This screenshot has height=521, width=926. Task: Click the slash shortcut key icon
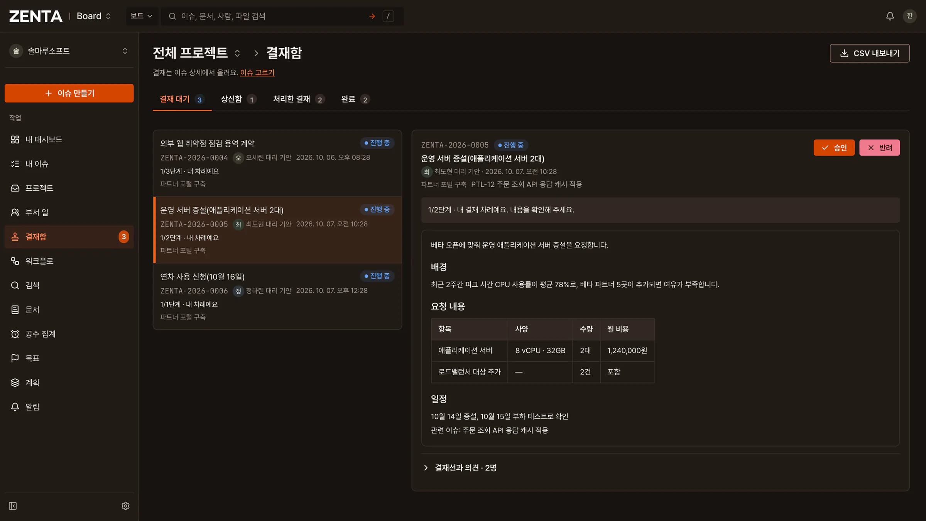click(388, 16)
